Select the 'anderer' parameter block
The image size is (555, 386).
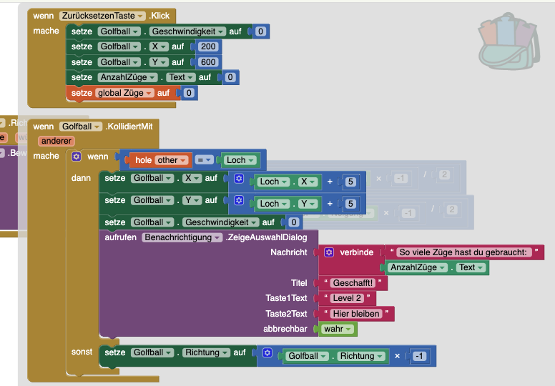pyautogui.click(x=57, y=141)
